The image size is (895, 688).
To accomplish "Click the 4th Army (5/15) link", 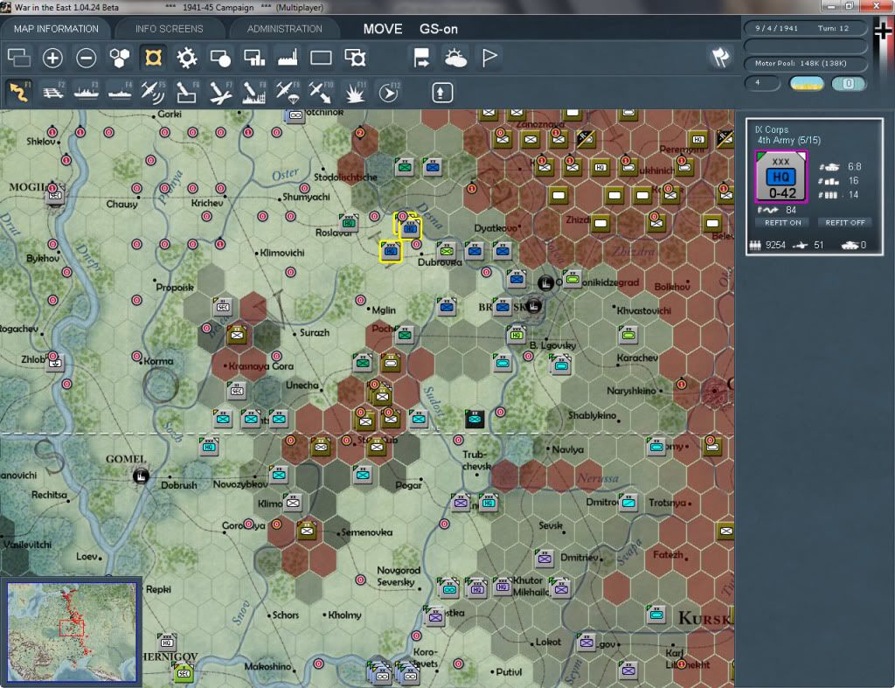I will [x=789, y=141].
